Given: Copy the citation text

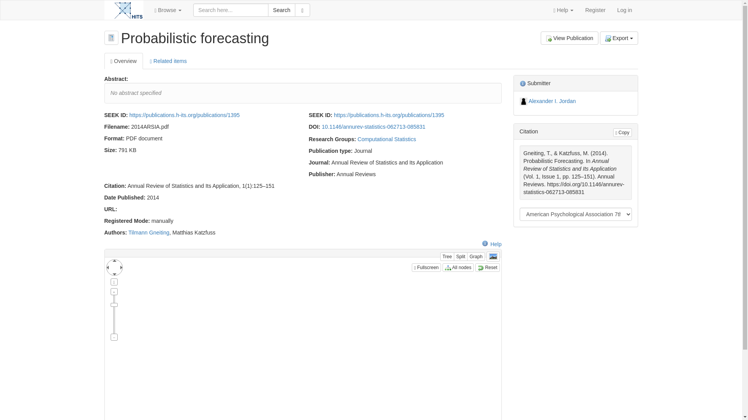Looking at the screenshot, I should [622, 133].
